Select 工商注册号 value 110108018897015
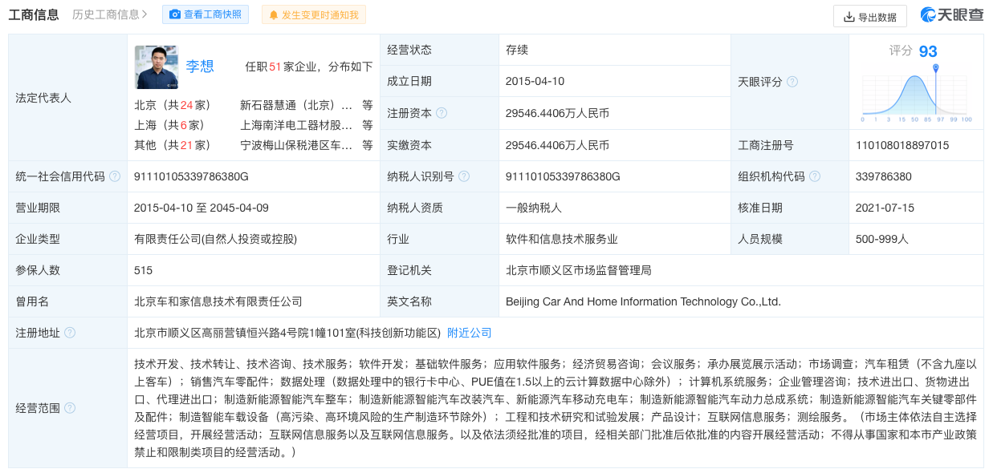Screen dimensions: 989x473 [x=902, y=145]
